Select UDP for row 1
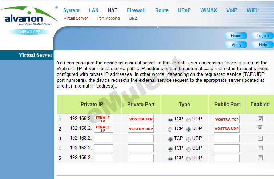The height and width of the screenshot is (179, 274). [189, 120]
